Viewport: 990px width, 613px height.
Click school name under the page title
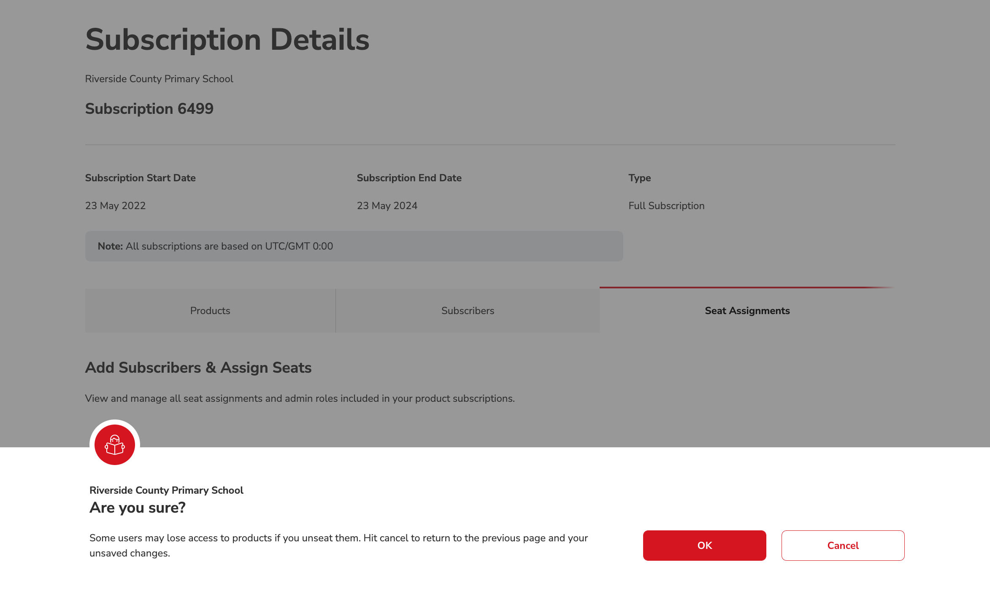159,79
